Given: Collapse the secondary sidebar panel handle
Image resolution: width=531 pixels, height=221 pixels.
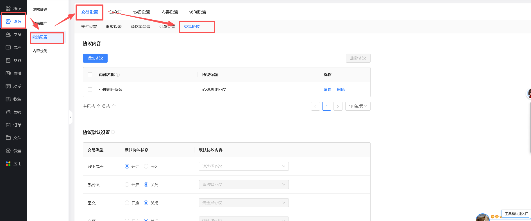Looking at the screenshot, I should (71, 117).
